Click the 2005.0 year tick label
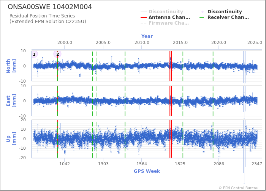The image size is (266, 191). point(103,42)
